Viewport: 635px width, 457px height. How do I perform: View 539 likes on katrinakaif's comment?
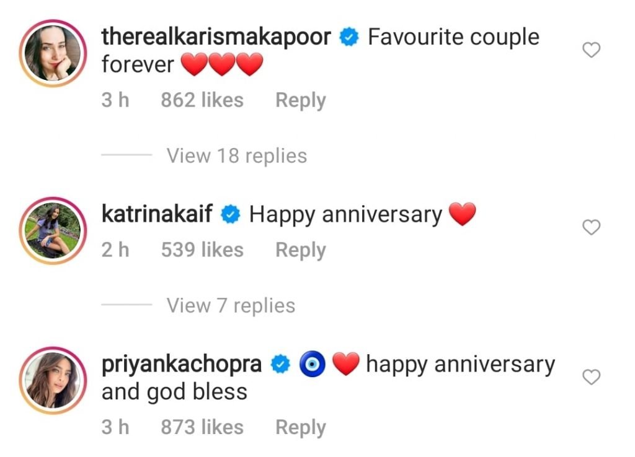(202, 250)
